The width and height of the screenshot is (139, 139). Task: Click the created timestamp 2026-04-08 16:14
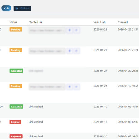click(x=128, y=107)
